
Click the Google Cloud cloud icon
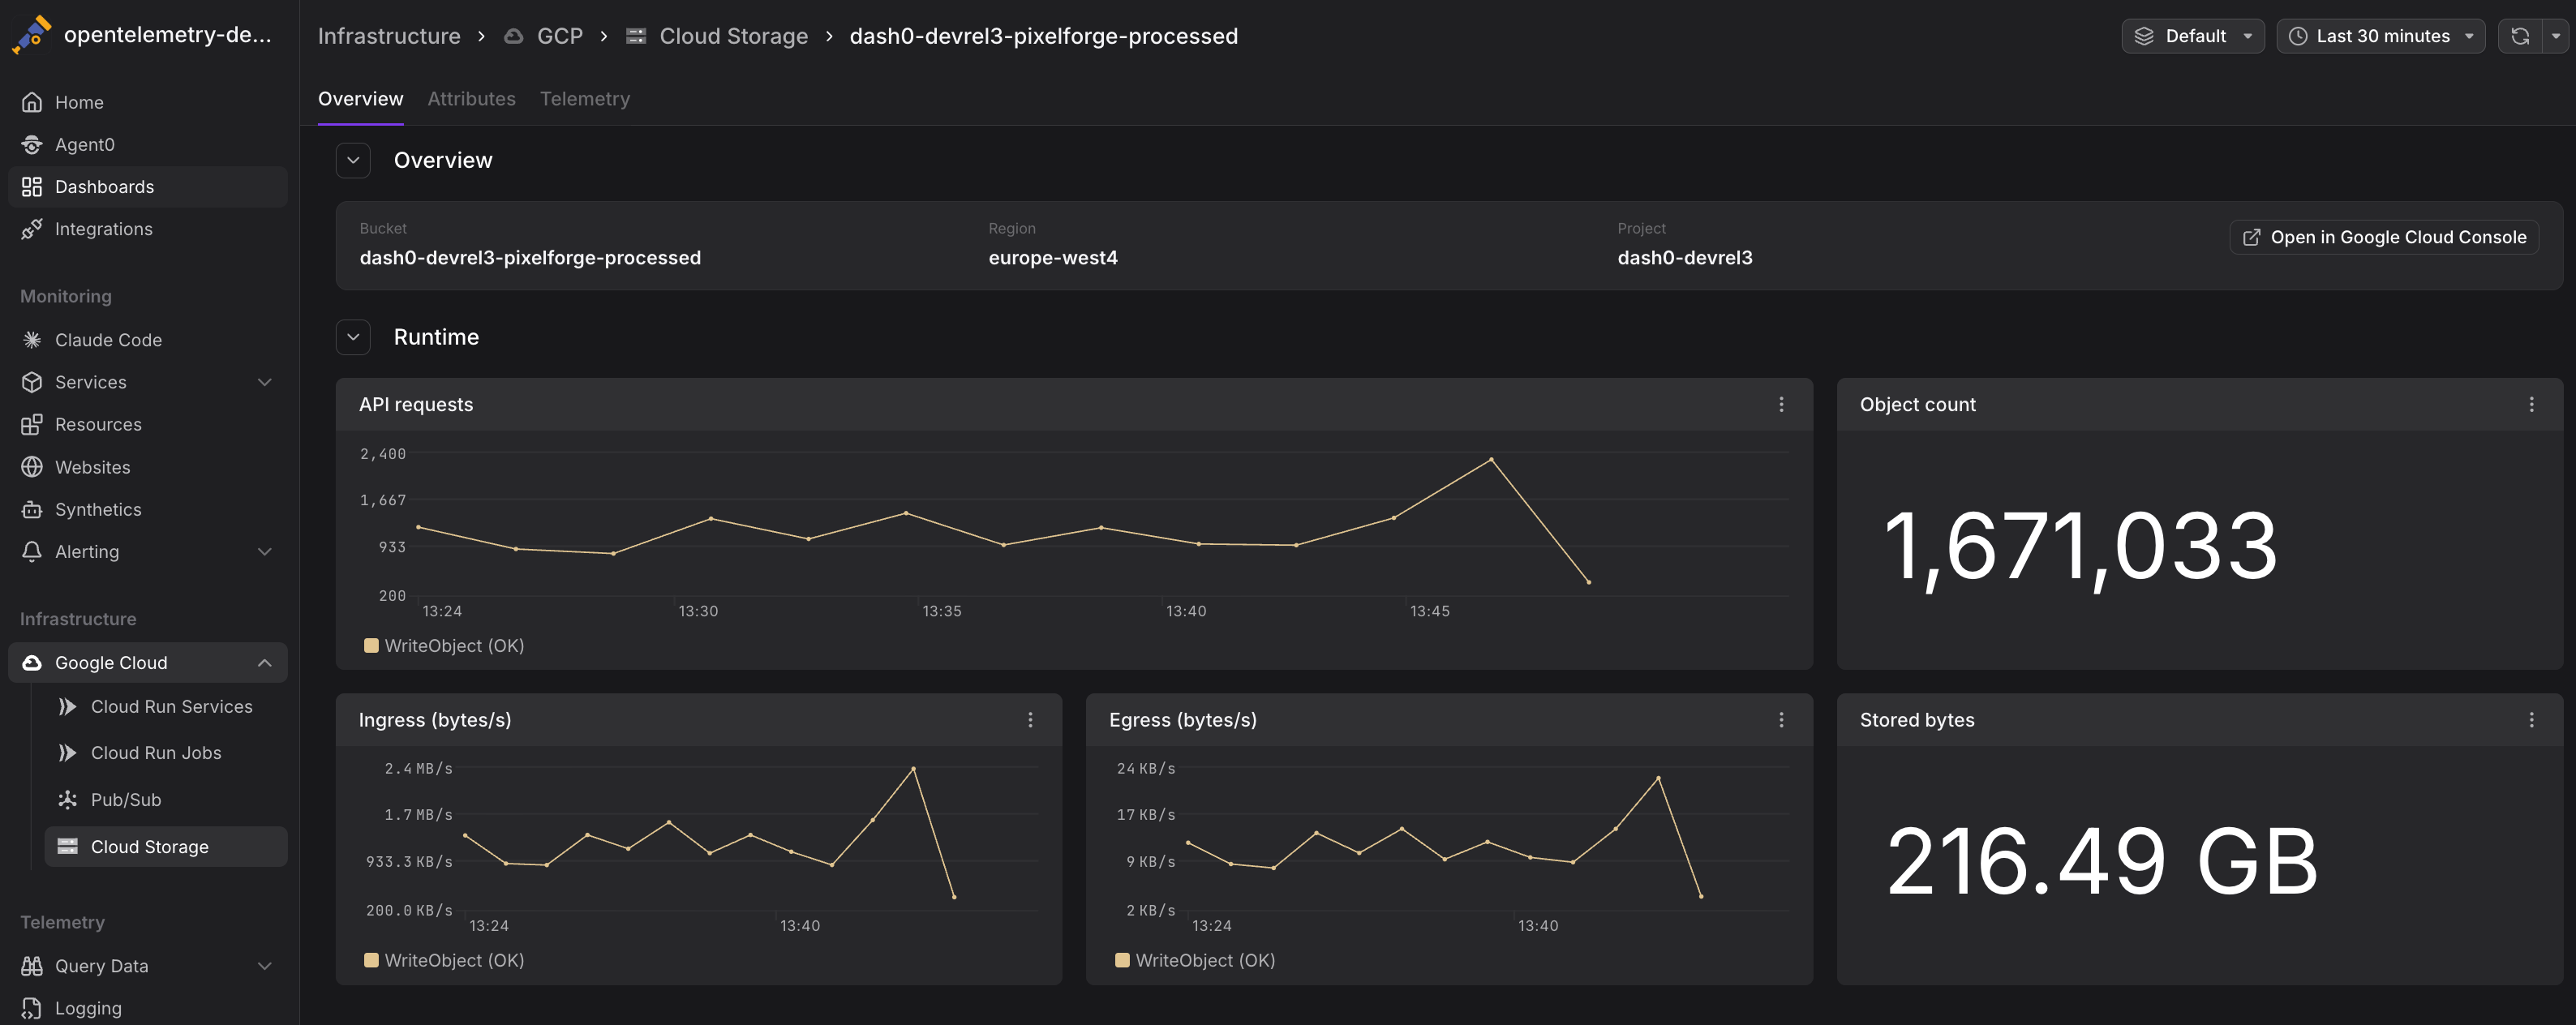click(32, 663)
